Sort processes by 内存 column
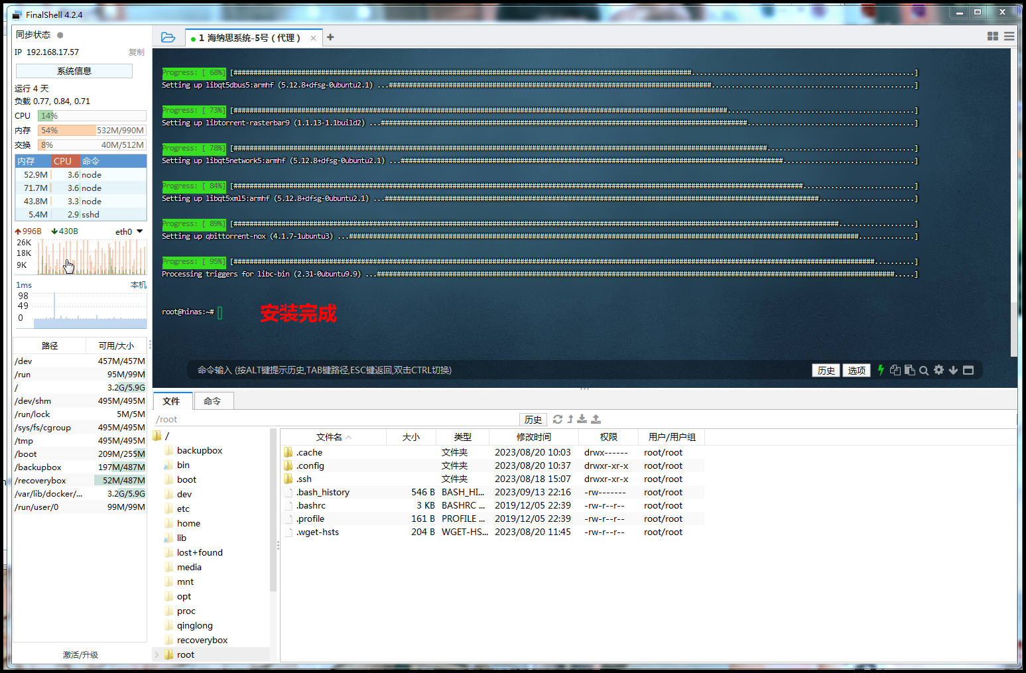 [32, 161]
